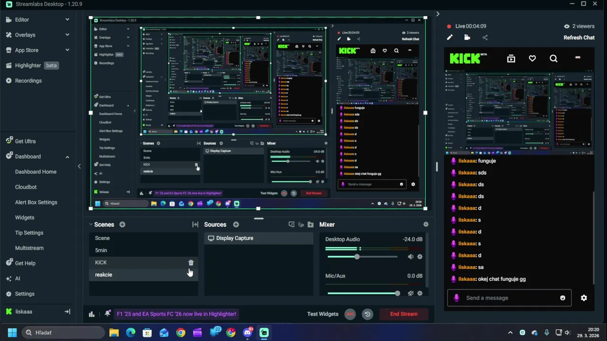607x341 pixels.
Task: Click the widget icon in Sources header
Action: [301, 224]
